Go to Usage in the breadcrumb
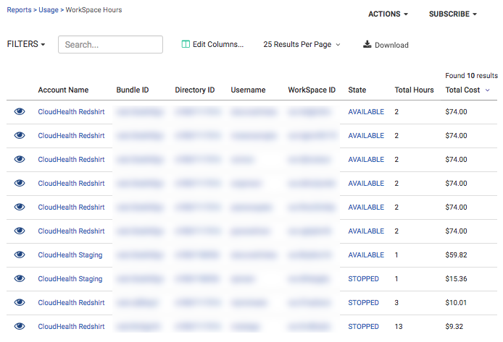Image resolution: width=503 pixels, height=342 pixels. click(49, 10)
